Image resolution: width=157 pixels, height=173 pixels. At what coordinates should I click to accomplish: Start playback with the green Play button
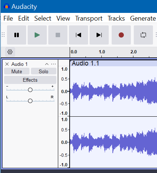37,35
